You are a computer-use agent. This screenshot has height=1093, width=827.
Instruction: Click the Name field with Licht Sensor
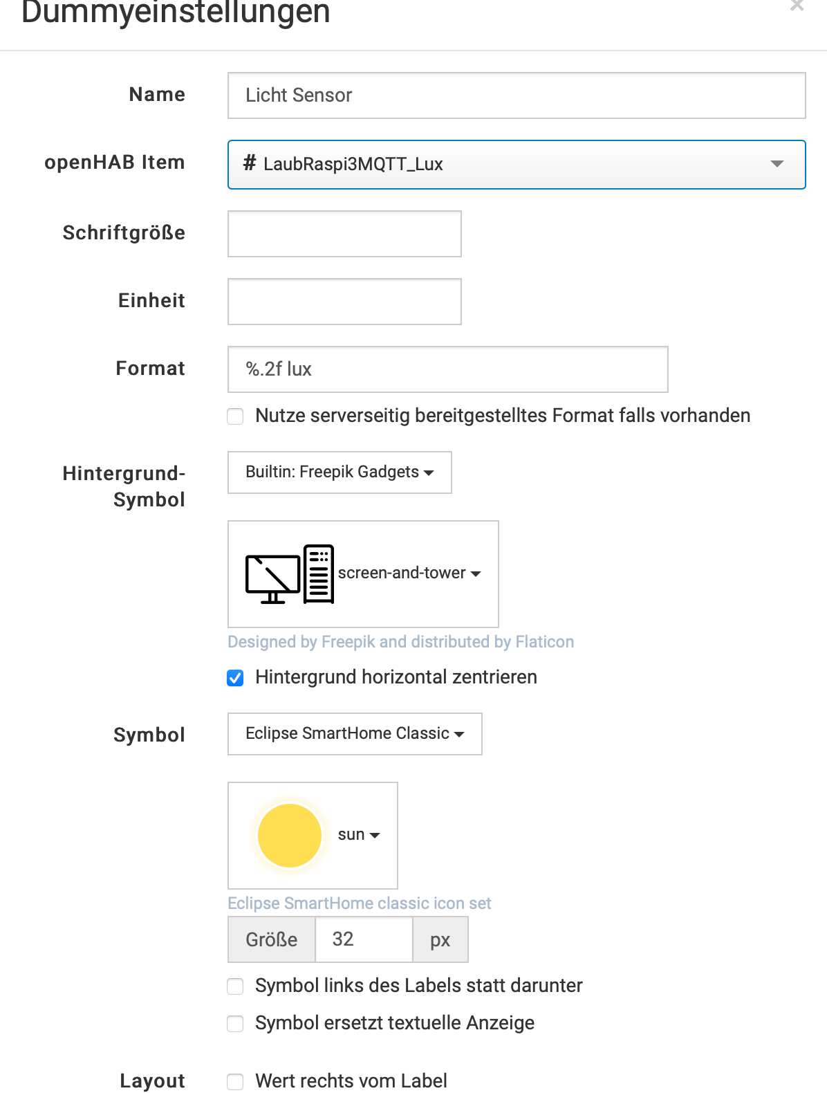(x=517, y=95)
